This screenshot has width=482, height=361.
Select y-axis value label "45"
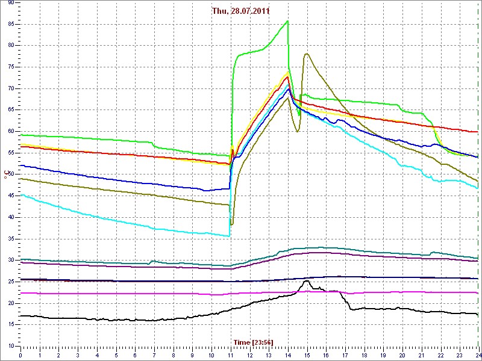pyautogui.click(x=11, y=196)
